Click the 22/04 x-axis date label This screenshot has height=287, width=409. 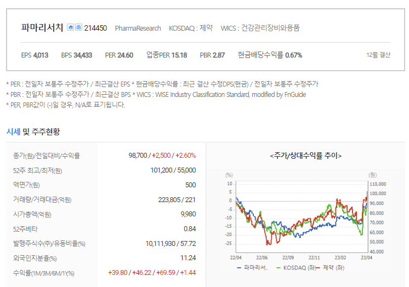(236, 257)
